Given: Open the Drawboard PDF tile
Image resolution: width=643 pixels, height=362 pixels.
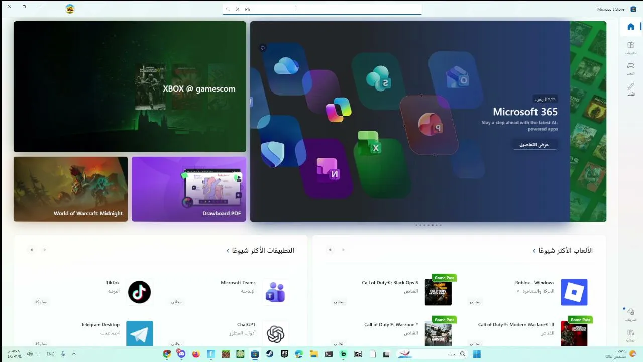Looking at the screenshot, I should click(x=189, y=189).
